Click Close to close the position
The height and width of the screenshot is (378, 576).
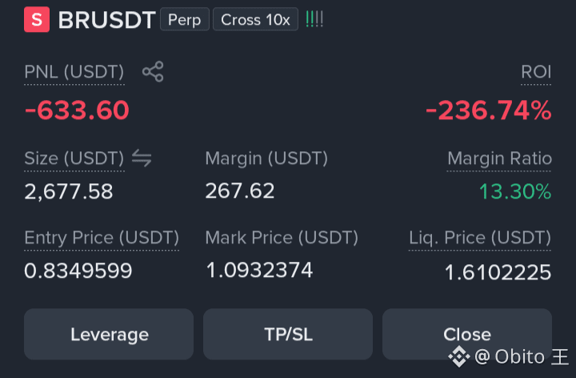click(x=467, y=334)
